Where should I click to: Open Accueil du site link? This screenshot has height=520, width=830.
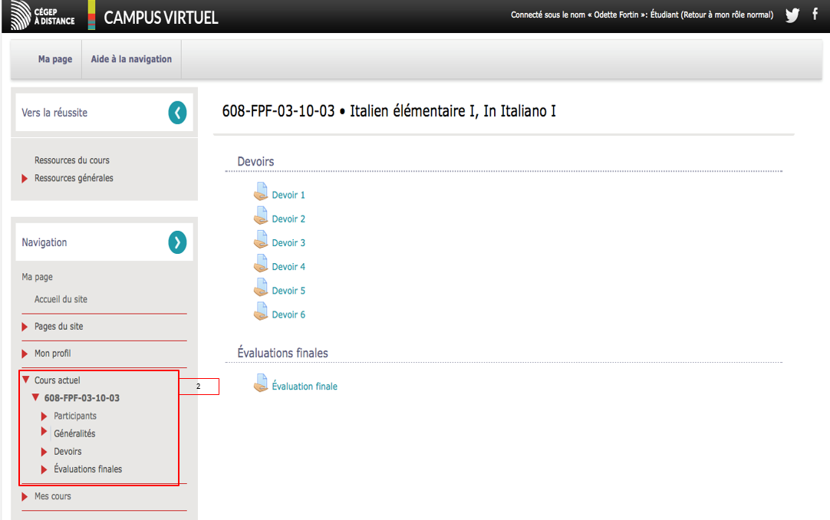point(61,299)
